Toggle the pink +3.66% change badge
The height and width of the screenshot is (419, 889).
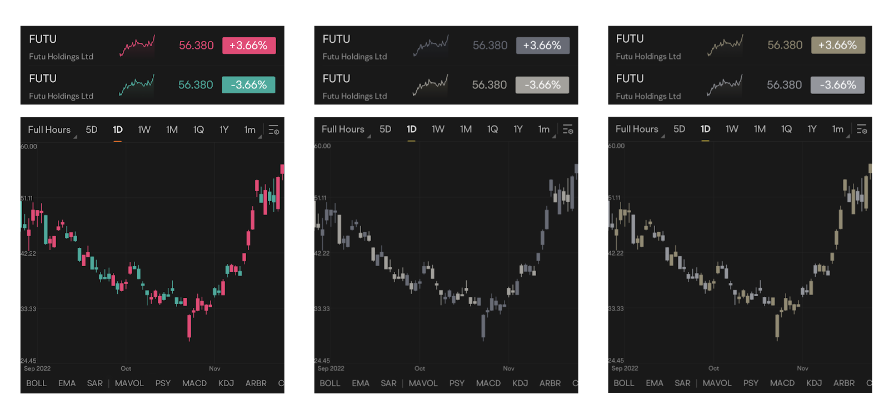click(249, 46)
